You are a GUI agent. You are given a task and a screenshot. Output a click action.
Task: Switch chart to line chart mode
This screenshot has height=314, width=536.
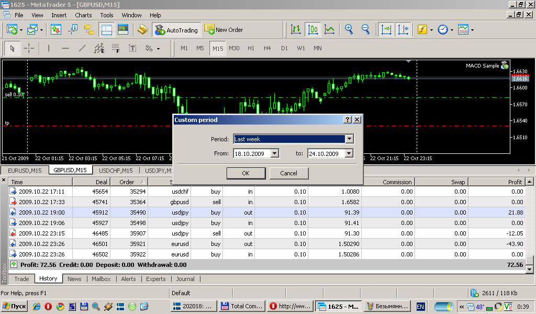coord(329,30)
